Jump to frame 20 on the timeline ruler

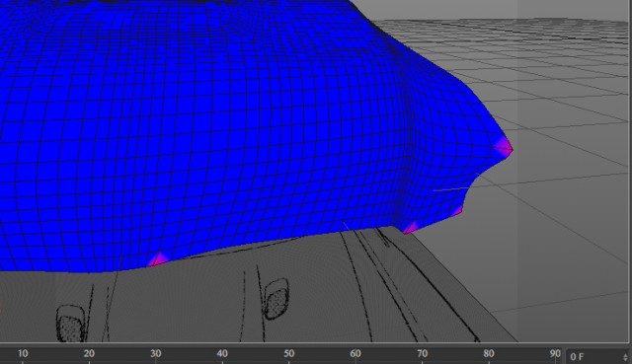(89, 354)
